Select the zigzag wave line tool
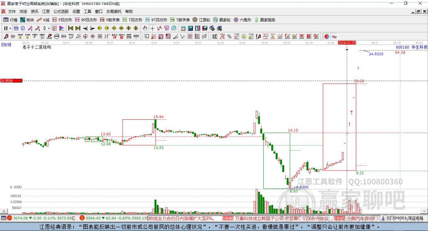 click(183, 37)
